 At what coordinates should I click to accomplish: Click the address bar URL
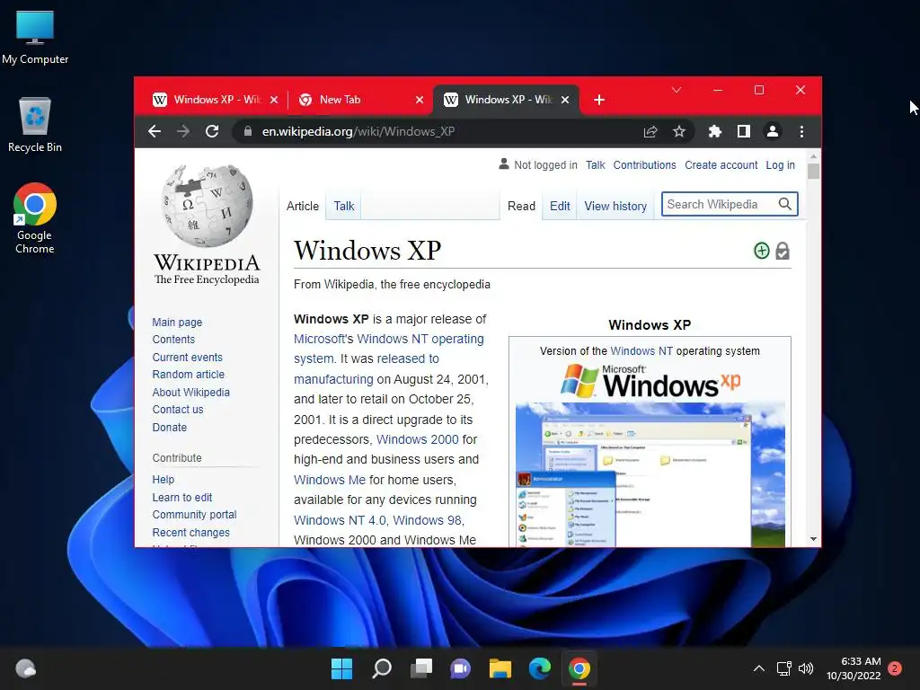pos(358,131)
